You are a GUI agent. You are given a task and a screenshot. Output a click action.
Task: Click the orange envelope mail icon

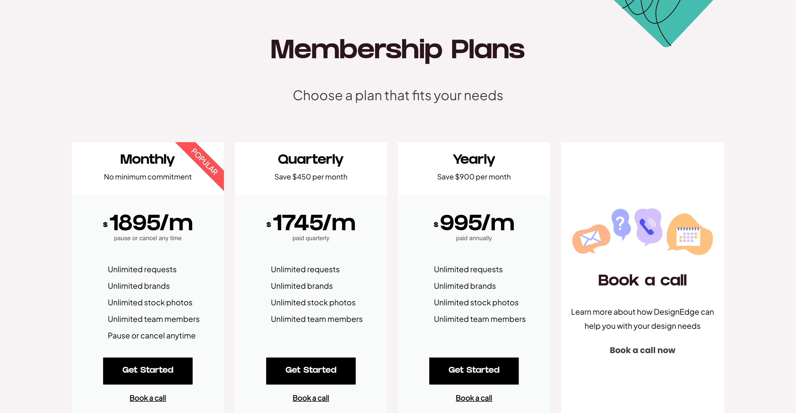[x=591, y=239]
